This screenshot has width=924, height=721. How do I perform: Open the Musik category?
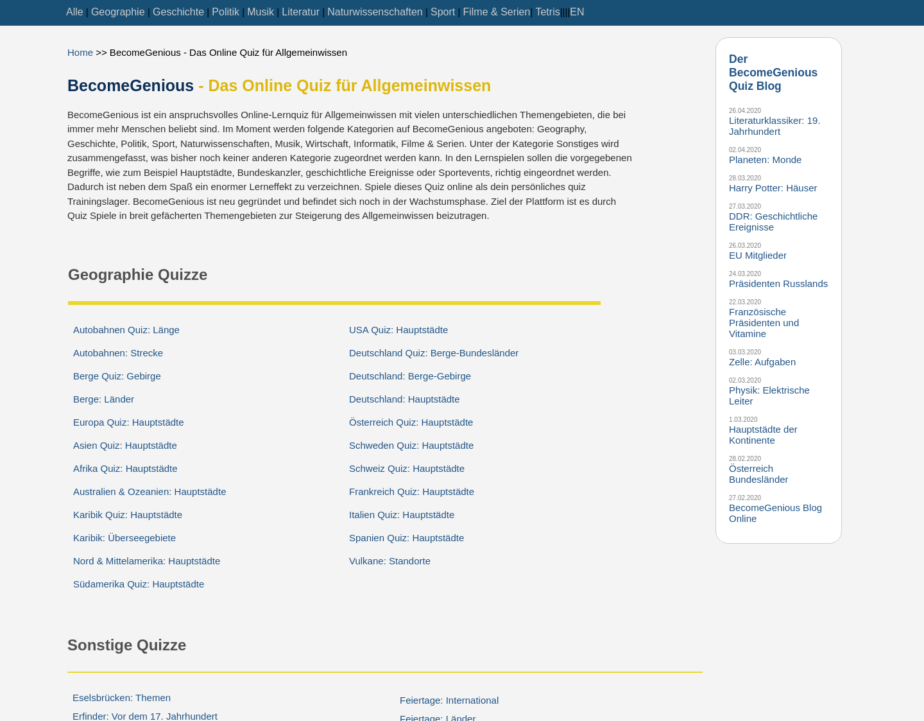click(x=261, y=12)
